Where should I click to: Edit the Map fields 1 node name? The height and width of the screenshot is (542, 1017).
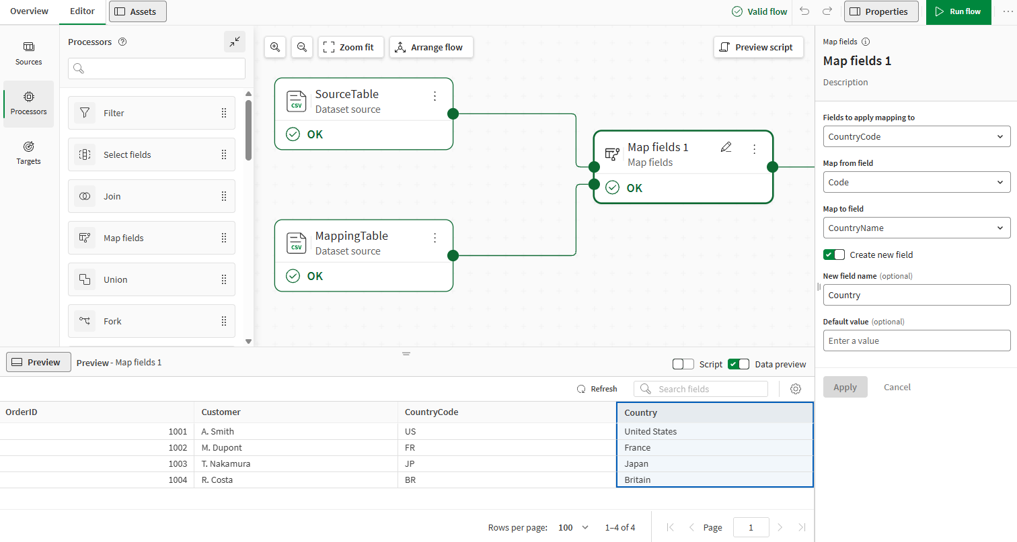pos(726,148)
